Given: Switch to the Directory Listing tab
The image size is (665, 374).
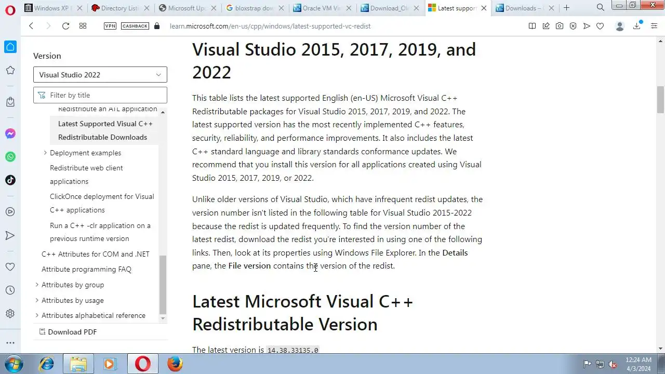Looking at the screenshot, I should click(x=120, y=8).
